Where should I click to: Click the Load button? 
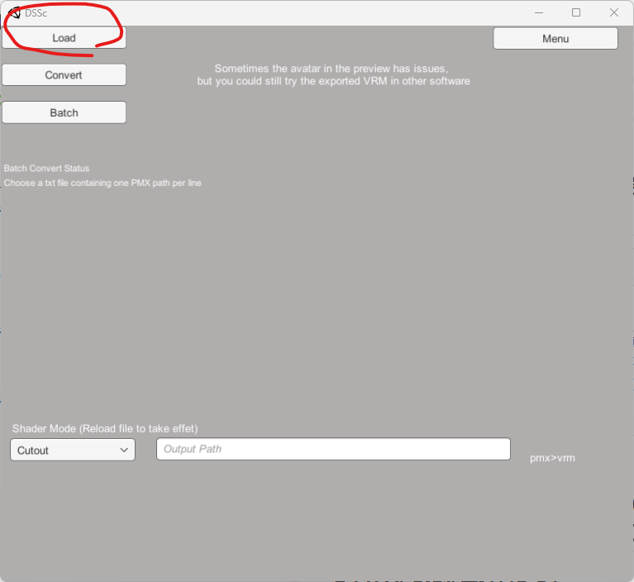click(x=64, y=37)
